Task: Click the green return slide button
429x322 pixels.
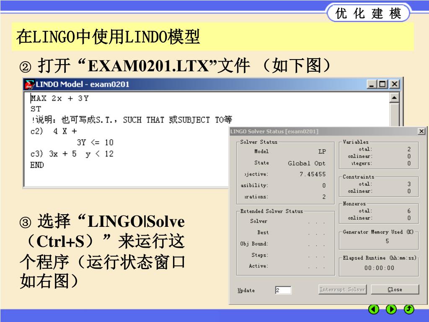Action: [x=409, y=309]
